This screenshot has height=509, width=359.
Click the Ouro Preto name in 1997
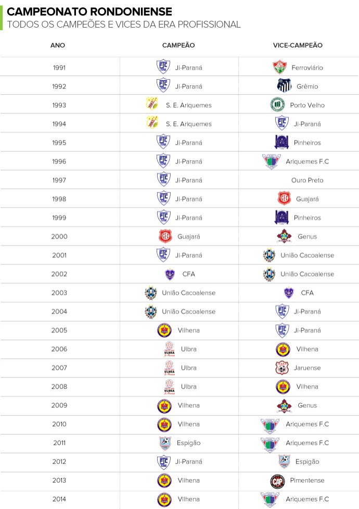click(x=307, y=180)
